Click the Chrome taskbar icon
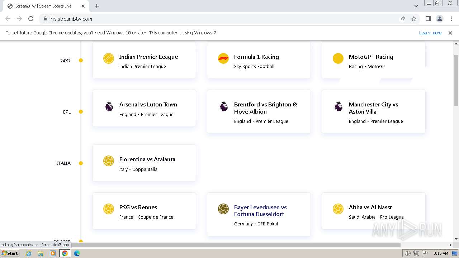The height and width of the screenshot is (258, 459). [x=65, y=253]
